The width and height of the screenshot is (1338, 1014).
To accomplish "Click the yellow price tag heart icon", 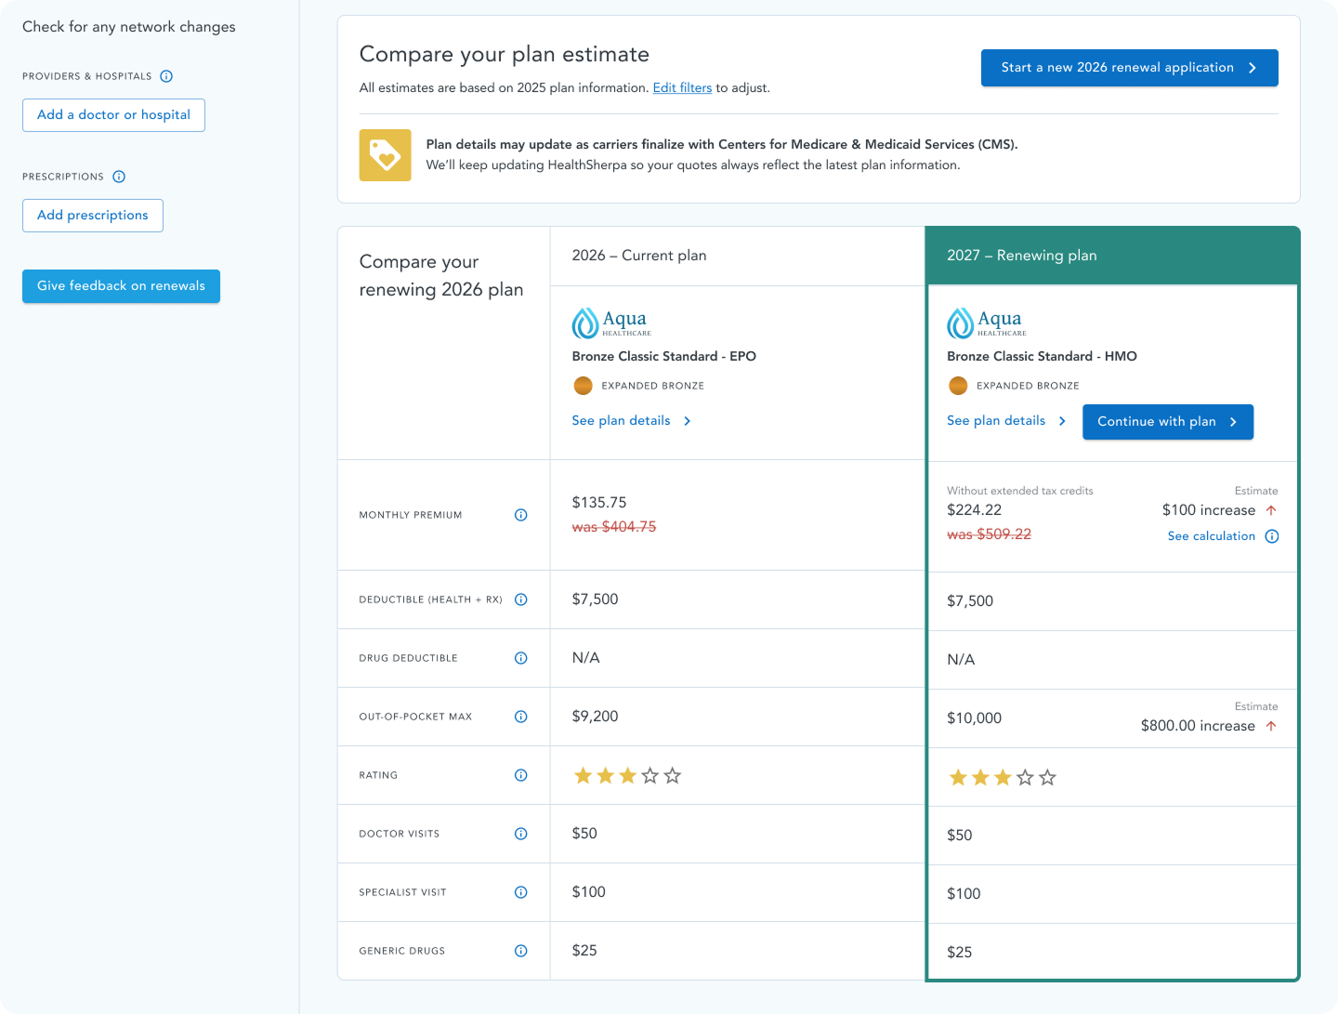I will (386, 155).
